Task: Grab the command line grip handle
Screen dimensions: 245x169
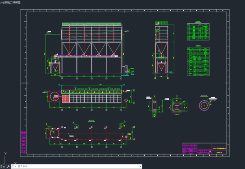Action: pyautogui.click(x=1, y=167)
